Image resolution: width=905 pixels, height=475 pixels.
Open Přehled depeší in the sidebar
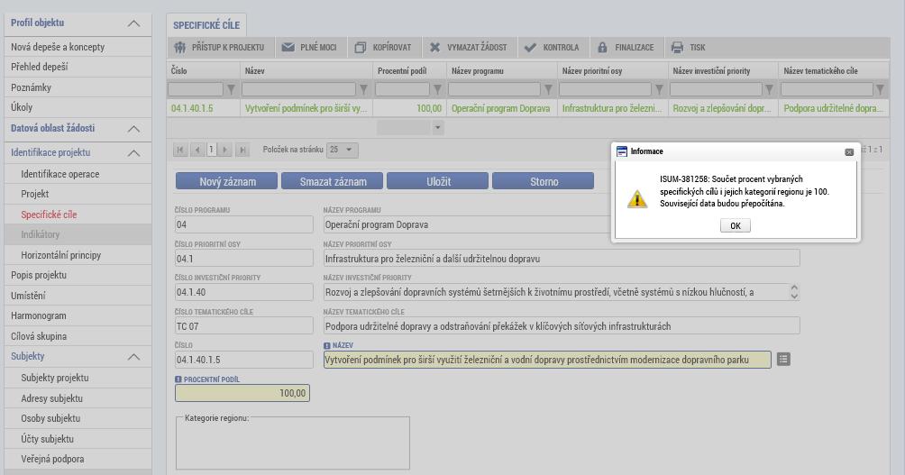pos(40,67)
